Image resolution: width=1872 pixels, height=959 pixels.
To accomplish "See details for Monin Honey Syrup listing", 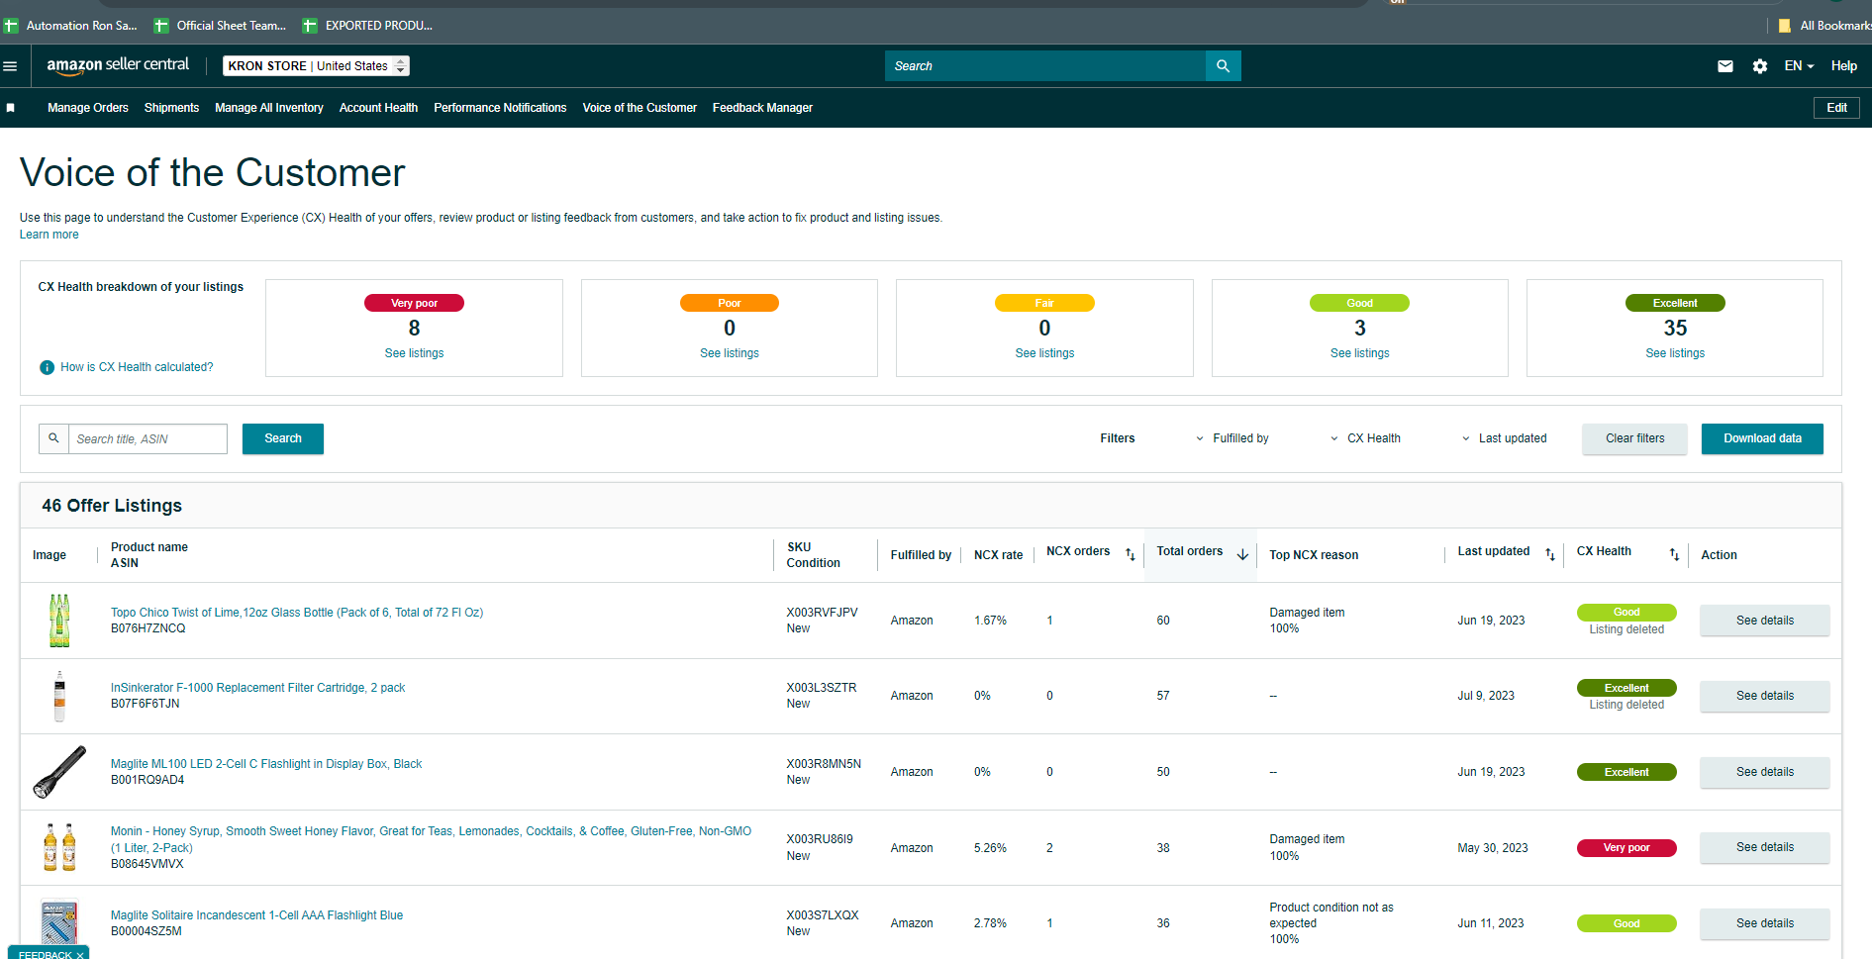I will coord(1764,847).
